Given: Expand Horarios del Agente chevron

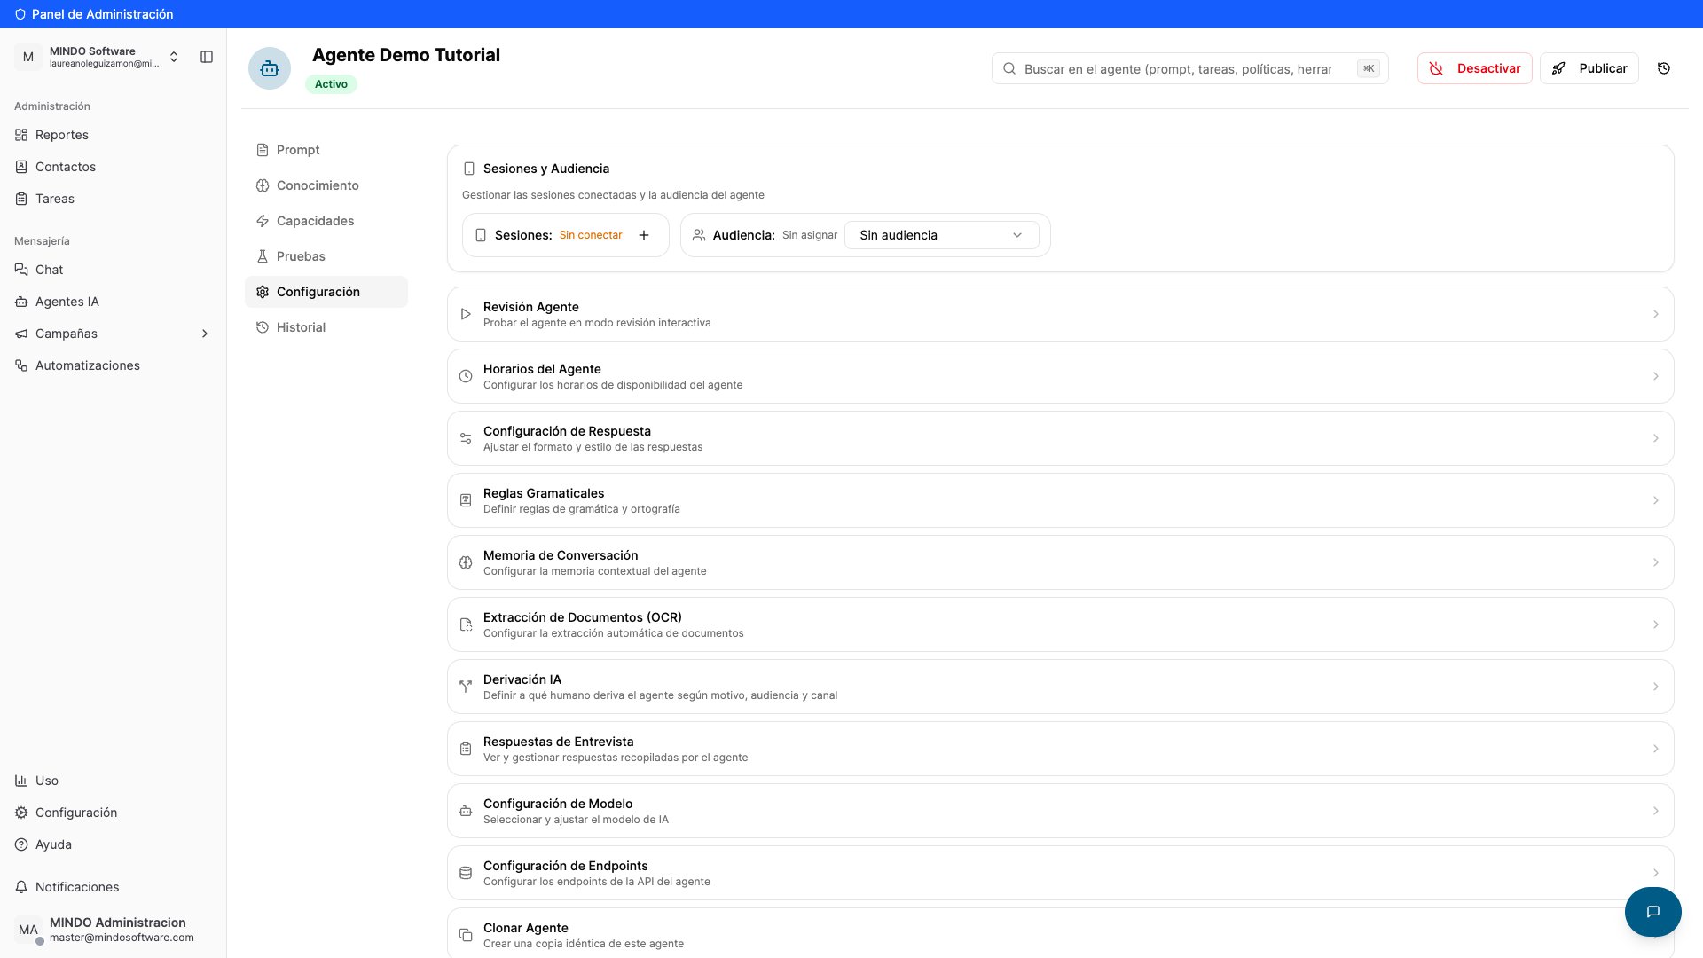Looking at the screenshot, I should (x=1655, y=376).
